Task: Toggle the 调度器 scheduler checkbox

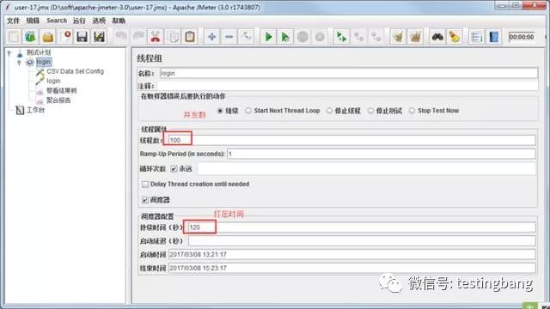Action: [x=145, y=200]
